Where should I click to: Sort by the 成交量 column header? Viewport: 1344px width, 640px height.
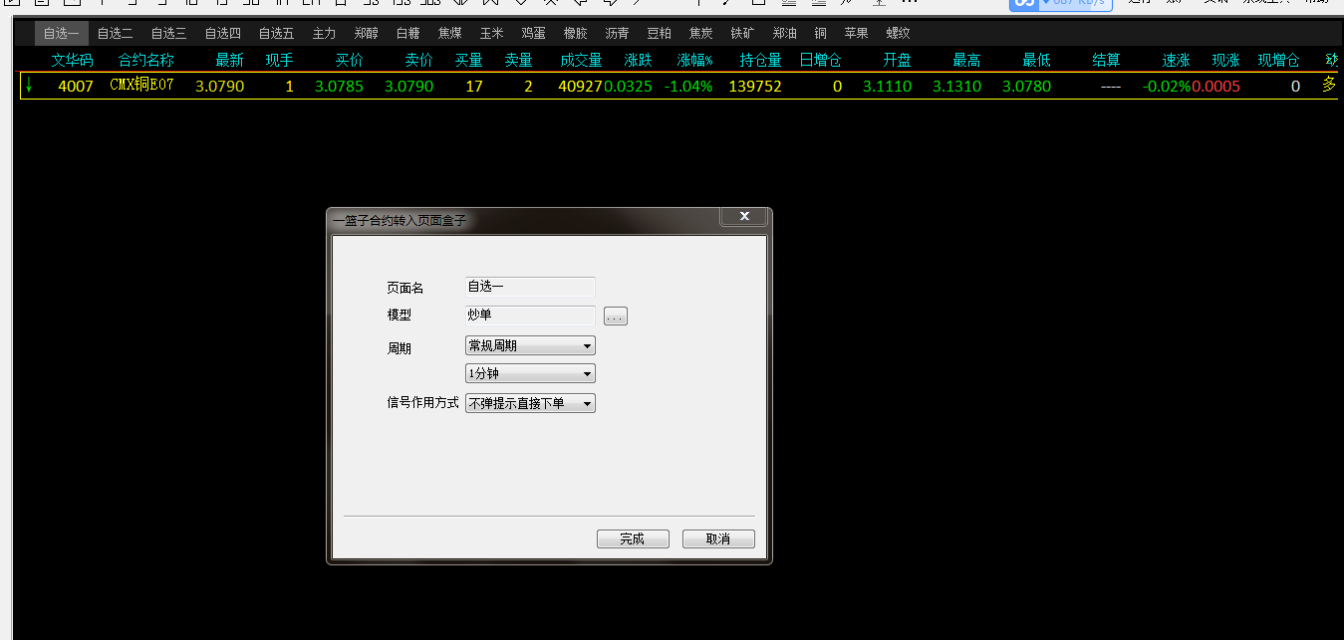point(581,61)
